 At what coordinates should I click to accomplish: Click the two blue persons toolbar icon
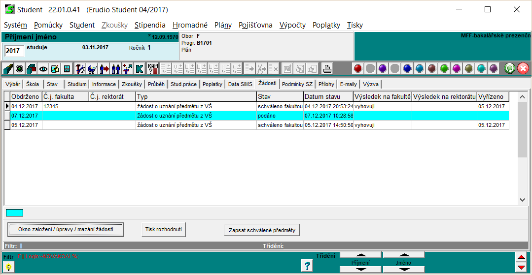tap(116, 68)
